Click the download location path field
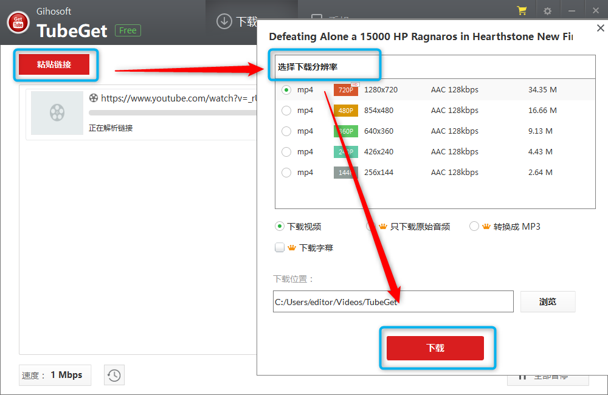608x395 pixels. tap(393, 301)
